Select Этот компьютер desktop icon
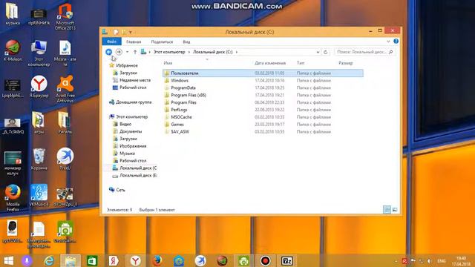The image size is (475, 267). pos(39,53)
